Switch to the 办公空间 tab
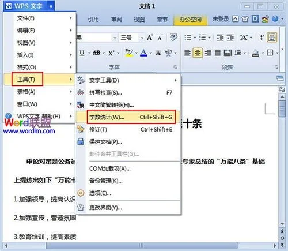The image size is (288, 251). point(190,20)
